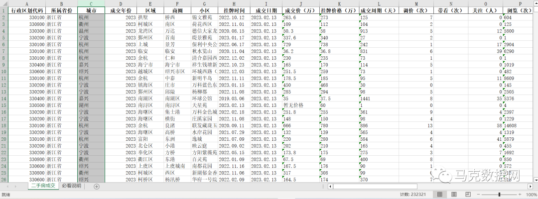Click the 城市 header cell

[x=91, y=10]
